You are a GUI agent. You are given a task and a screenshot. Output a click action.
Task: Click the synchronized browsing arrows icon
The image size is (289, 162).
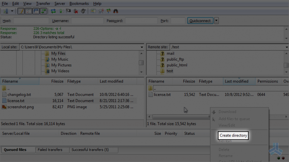coord(108,11)
